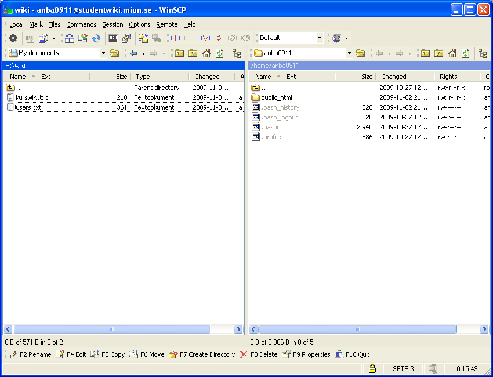Screen dimensions: 493x377
Task: Go to local root directory icon
Action: [193, 53]
